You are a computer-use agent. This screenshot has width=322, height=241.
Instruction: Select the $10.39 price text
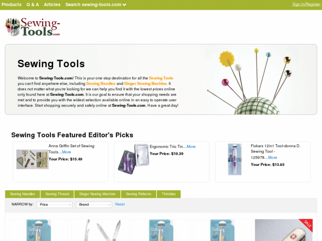177,153
